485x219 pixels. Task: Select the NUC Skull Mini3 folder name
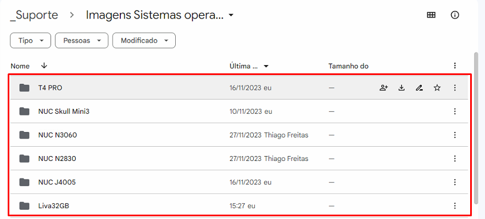tap(64, 111)
